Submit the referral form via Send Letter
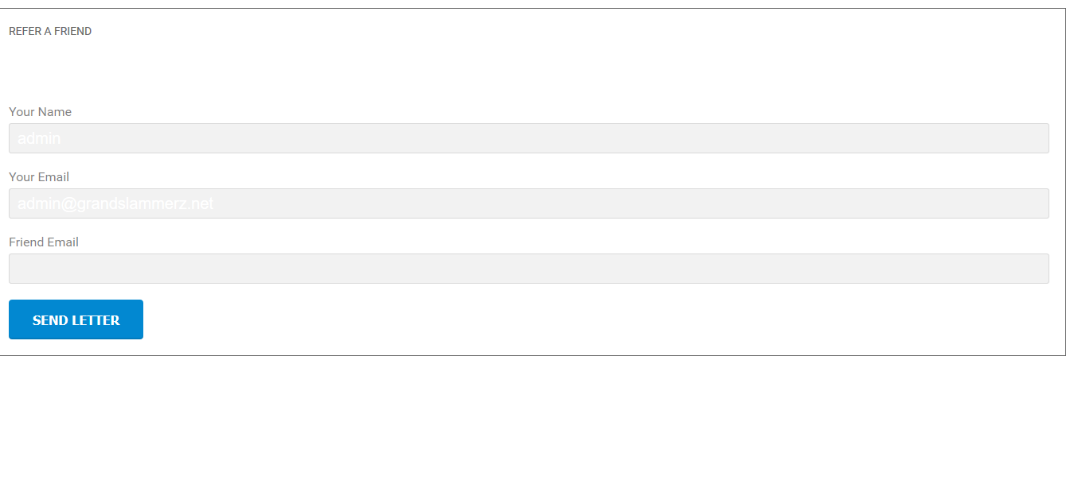 click(76, 319)
